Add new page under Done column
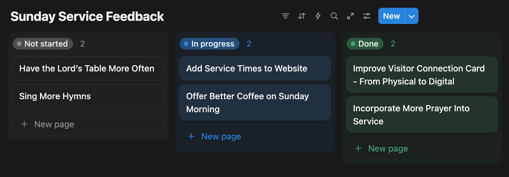509x177 pixels. (422, 148)
